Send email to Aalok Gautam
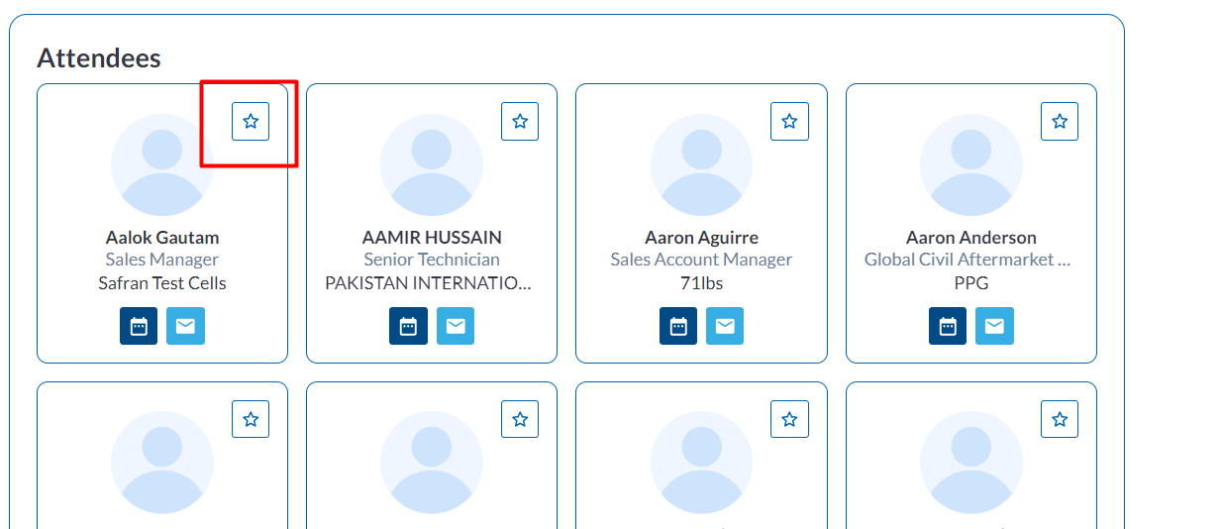Image resolution: width=1223 pixels, height=529 pixels. [185, 326]
